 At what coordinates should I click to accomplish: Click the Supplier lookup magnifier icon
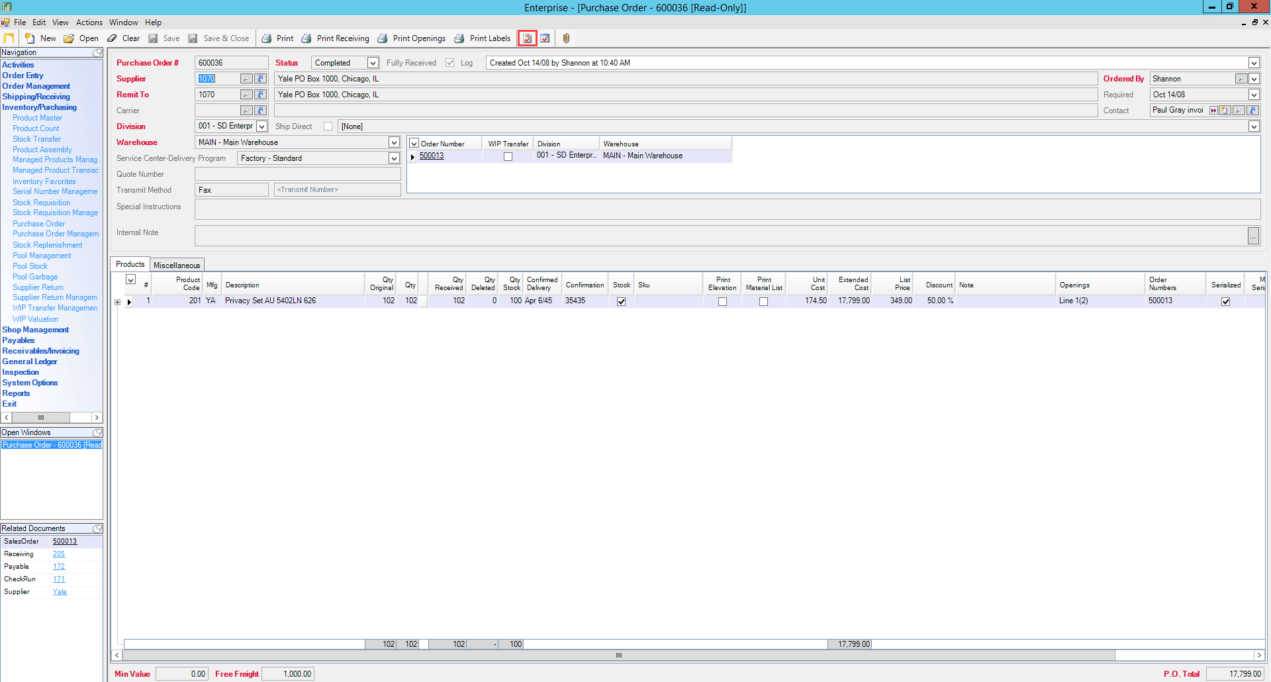[246, 79]
